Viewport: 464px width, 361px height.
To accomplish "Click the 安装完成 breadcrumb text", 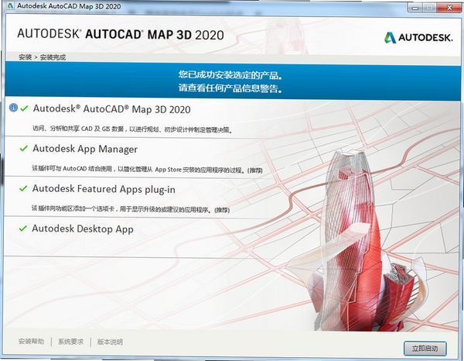I will tap(53, 57).
